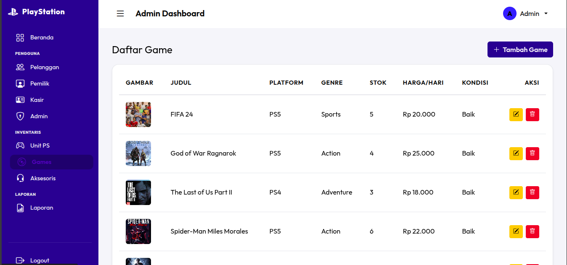567x265 pixels.
Task: Click the PlayStation logo icon
Action: 13,12
